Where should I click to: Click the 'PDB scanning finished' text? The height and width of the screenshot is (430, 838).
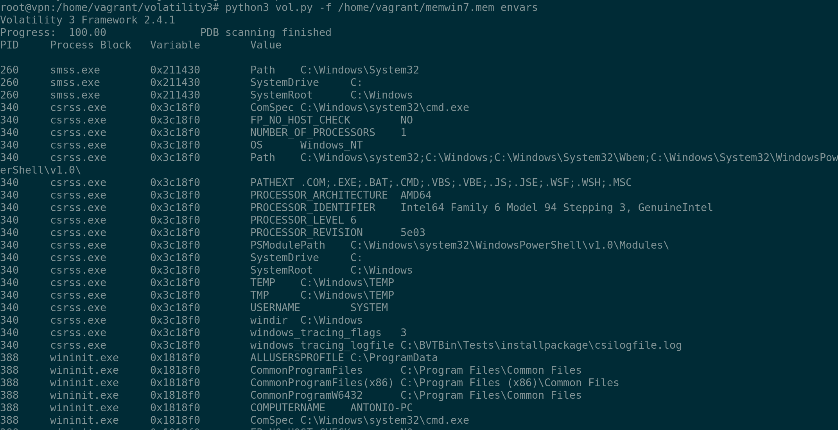[266, 32]
